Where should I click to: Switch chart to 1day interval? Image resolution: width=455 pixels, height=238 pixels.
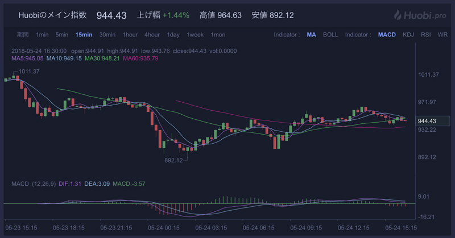(x=173, y=35)
